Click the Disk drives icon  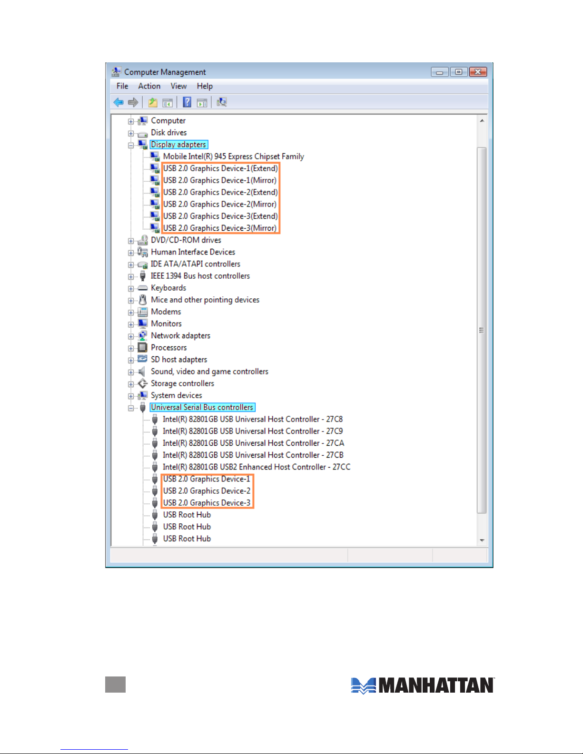pyautogui.click(x=142, y=134)
